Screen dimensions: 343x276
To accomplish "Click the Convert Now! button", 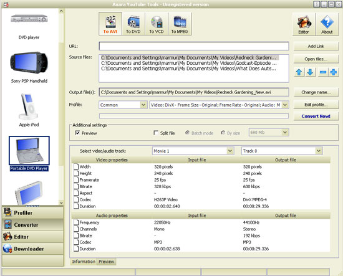I will 316,117.
